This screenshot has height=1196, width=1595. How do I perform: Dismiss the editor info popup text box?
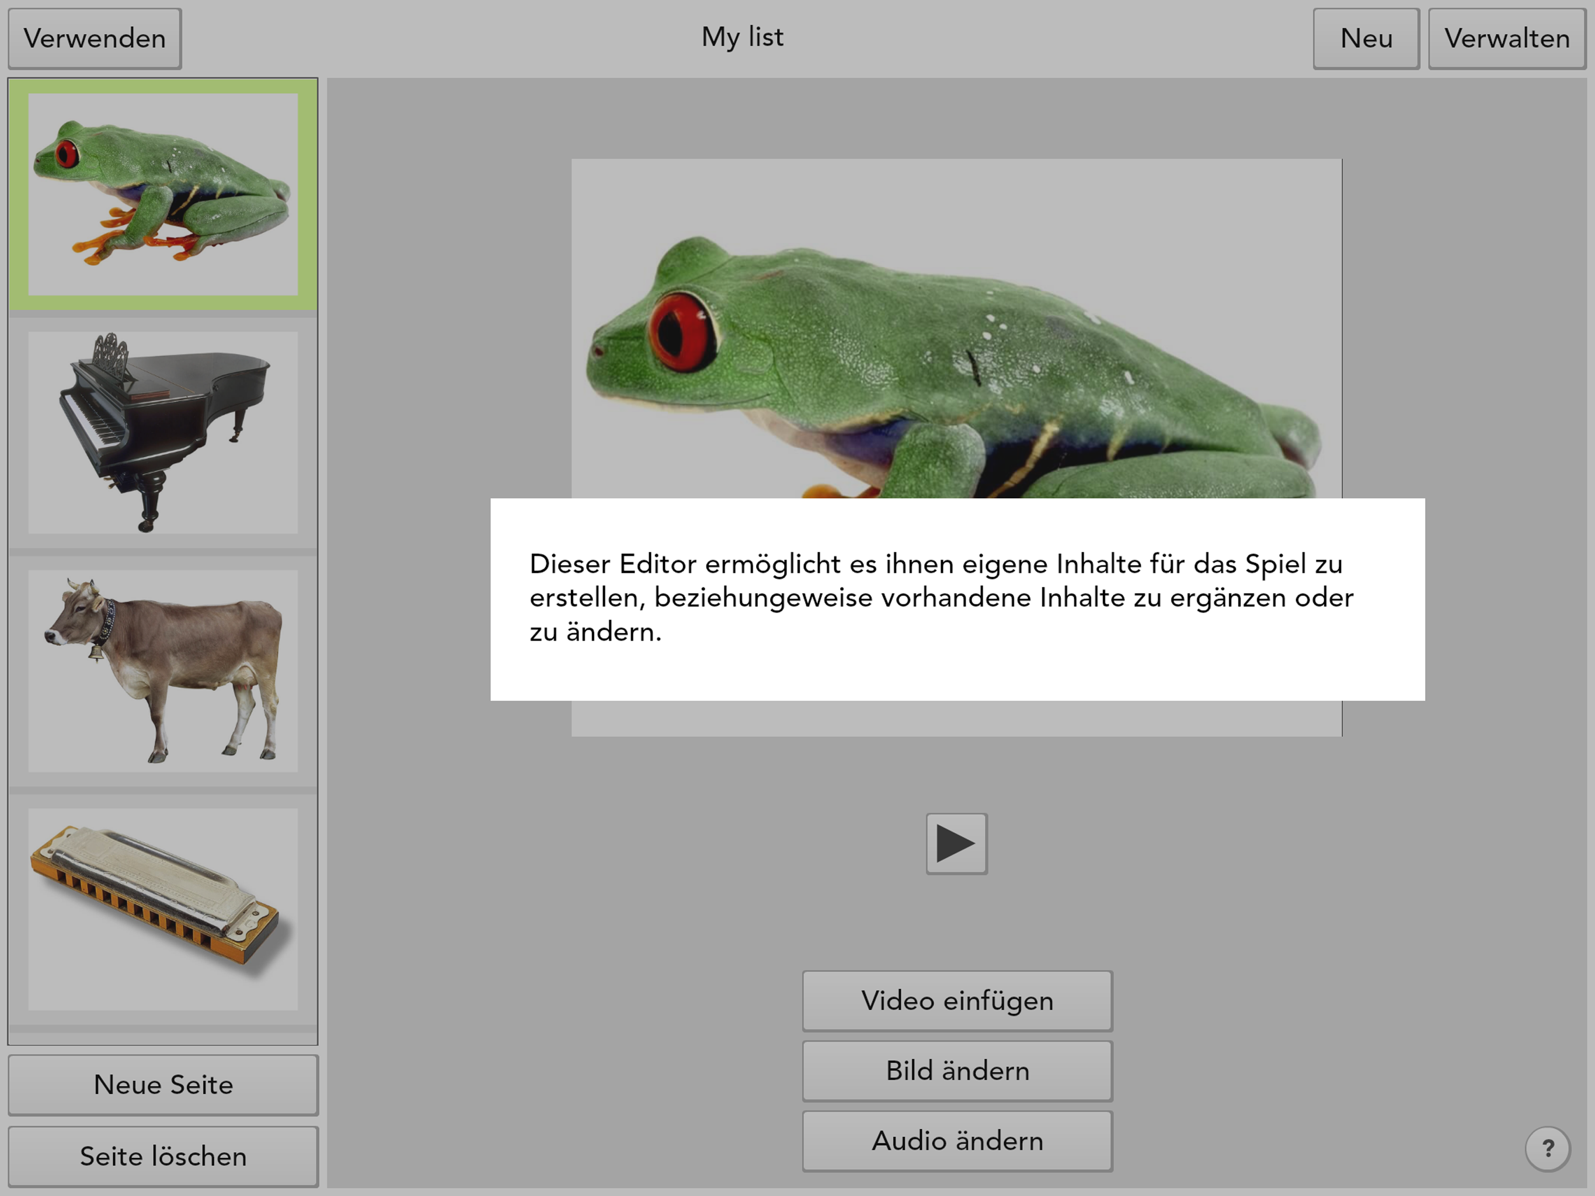pos(957,599)
